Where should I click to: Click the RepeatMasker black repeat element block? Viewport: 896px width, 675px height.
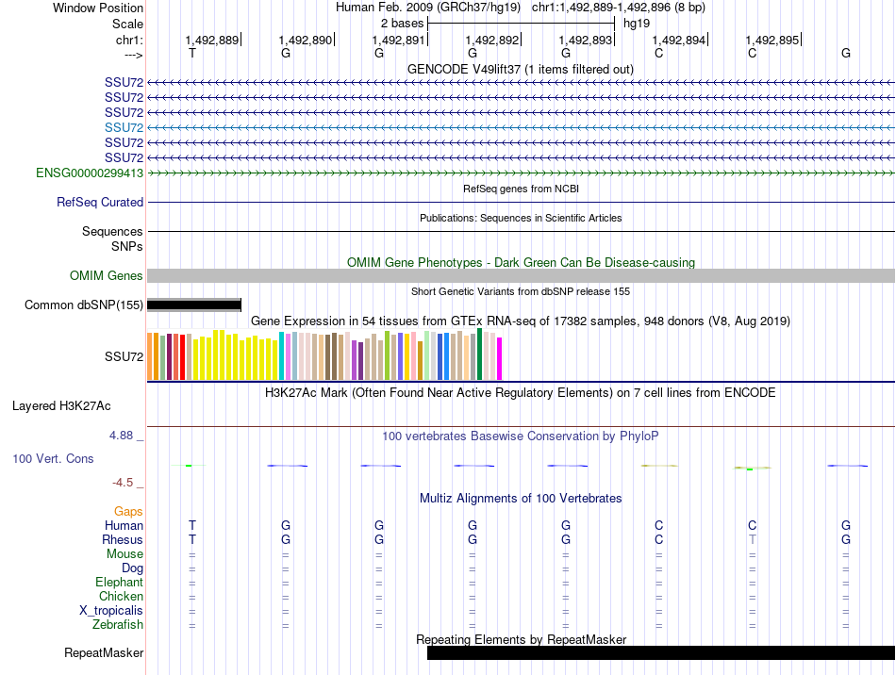click(x=661, y=652)
